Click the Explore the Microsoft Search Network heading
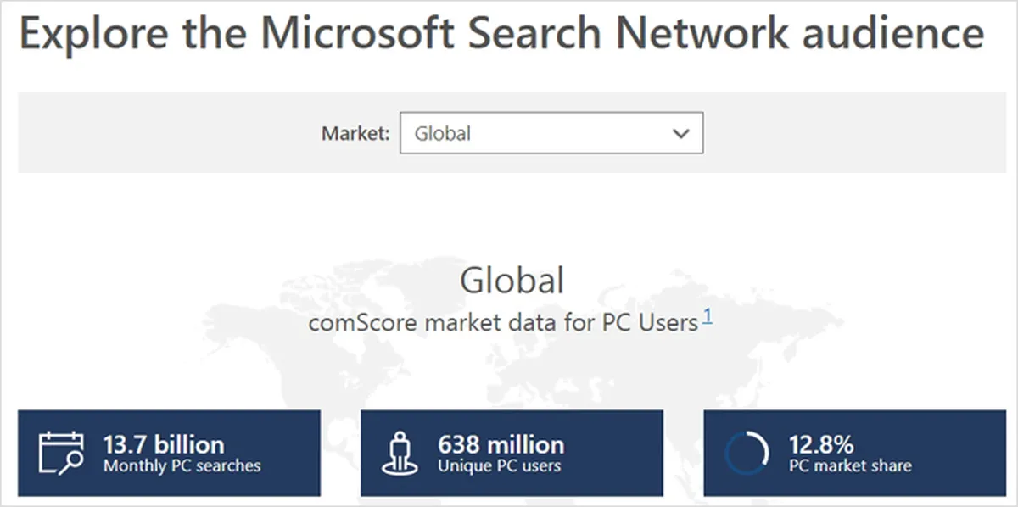This screenshot has width=1018, height=507. (501, 33)
